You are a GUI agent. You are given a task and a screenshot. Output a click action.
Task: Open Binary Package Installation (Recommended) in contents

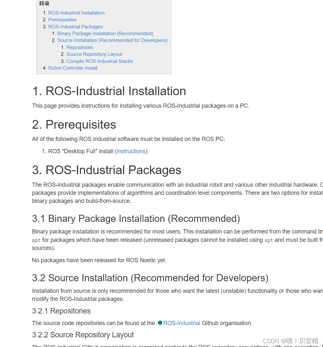[x=105, y=33]
